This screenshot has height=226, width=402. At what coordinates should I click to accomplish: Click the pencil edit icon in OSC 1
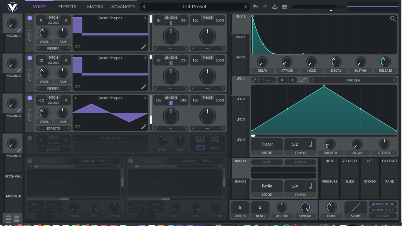[144, 47]
